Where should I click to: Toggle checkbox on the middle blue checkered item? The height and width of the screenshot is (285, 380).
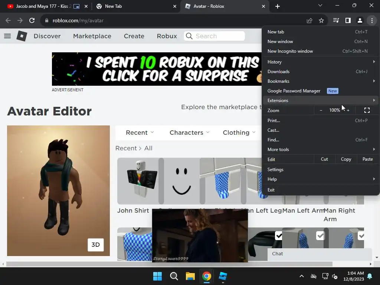[320, 236]
